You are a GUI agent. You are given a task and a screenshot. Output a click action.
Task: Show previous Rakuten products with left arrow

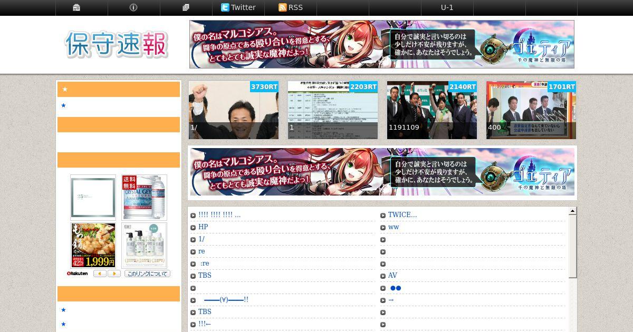point(100,274)
